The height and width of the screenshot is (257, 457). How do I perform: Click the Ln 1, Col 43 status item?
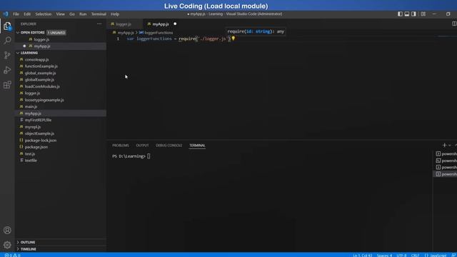(363, 256)
